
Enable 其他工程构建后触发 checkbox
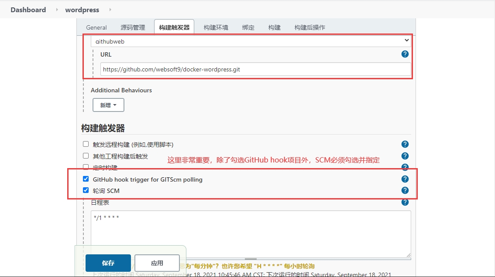[86, 156]
